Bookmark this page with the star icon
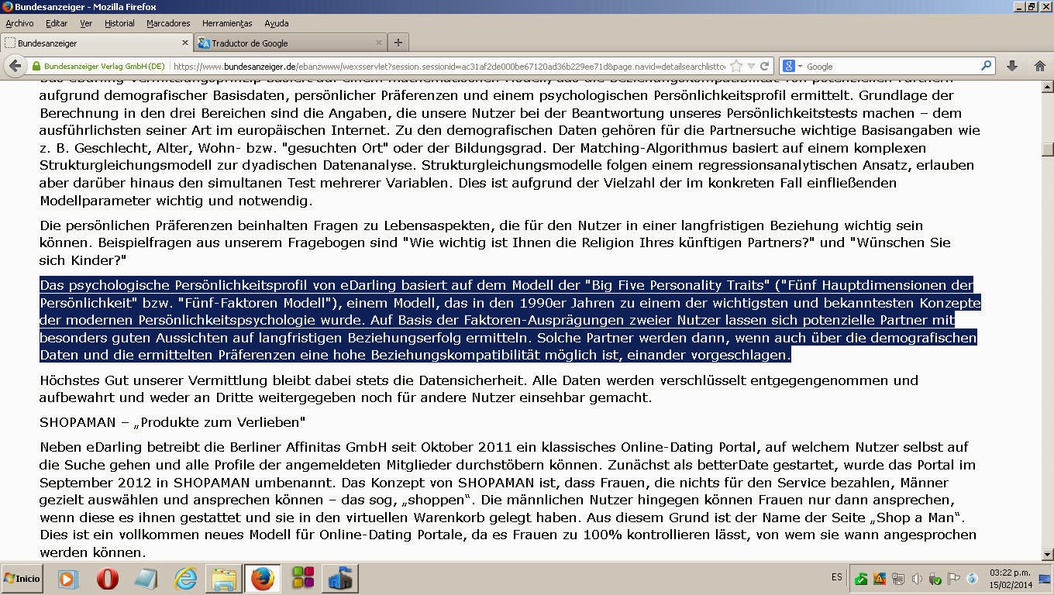 pos(736,67)
